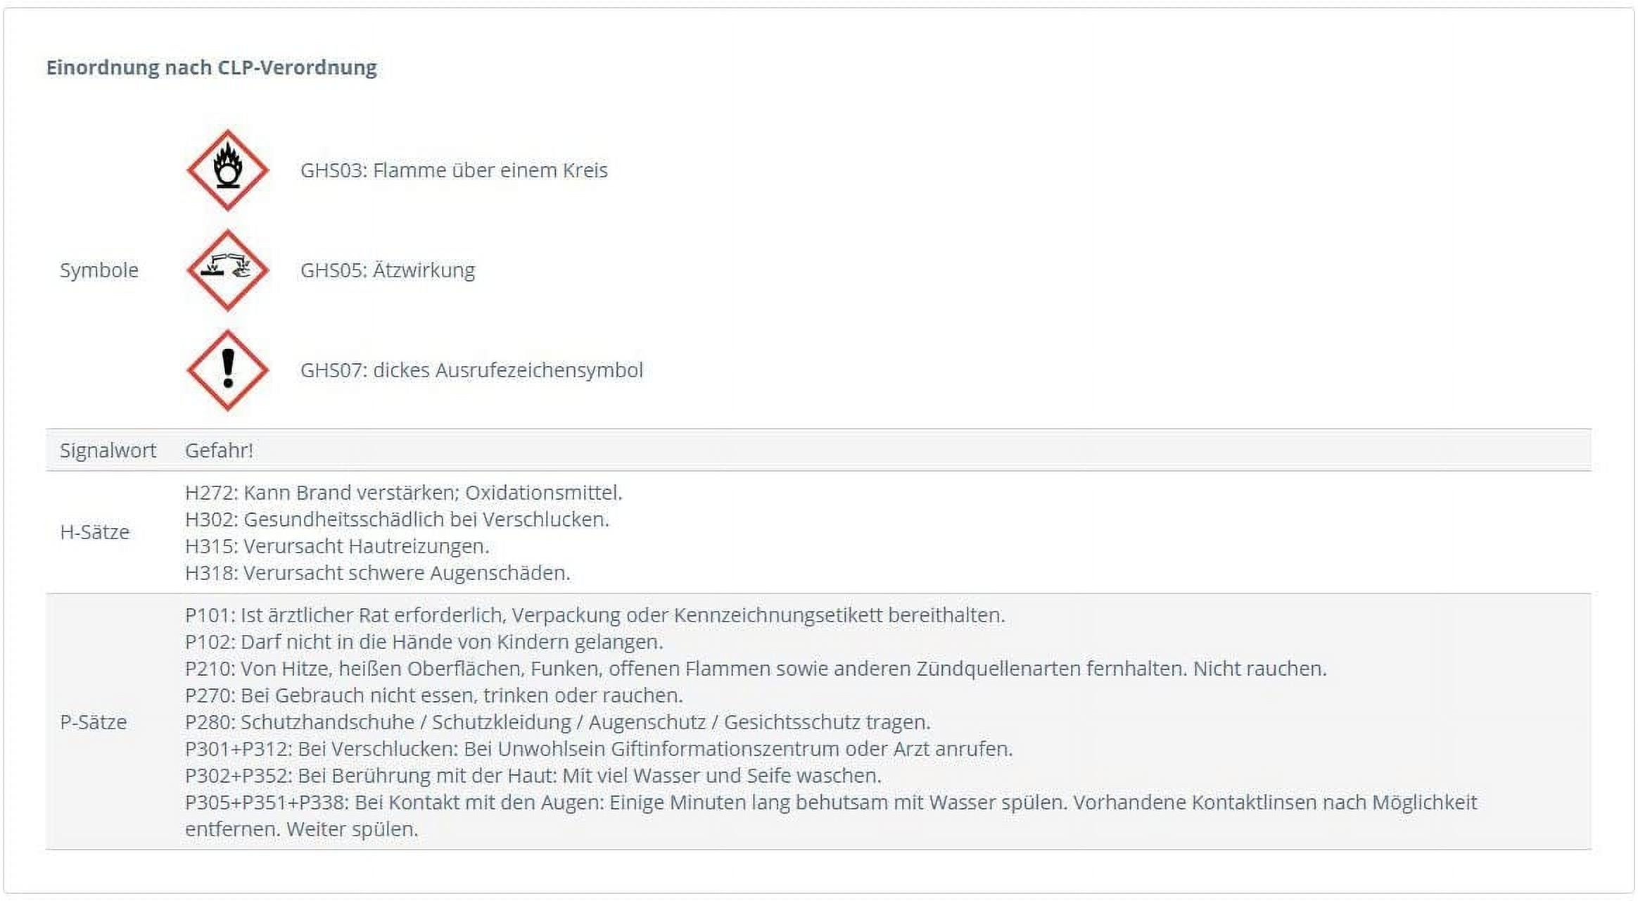Click the GHS07 exclamation mark pictogram
The width and height of the screenshot is (1638, 901).
[227, 370]
